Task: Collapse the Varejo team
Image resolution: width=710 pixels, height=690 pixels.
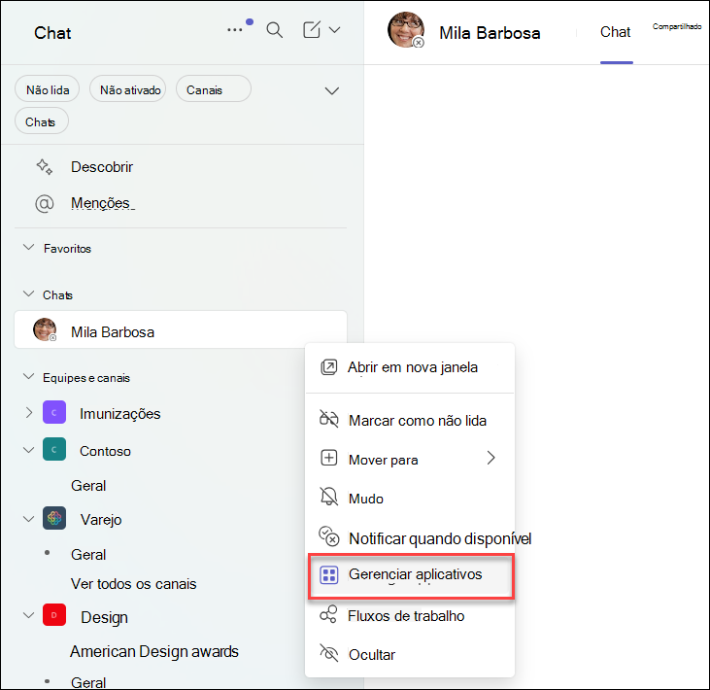Action: pyautogui.click(x=28, y=519)
